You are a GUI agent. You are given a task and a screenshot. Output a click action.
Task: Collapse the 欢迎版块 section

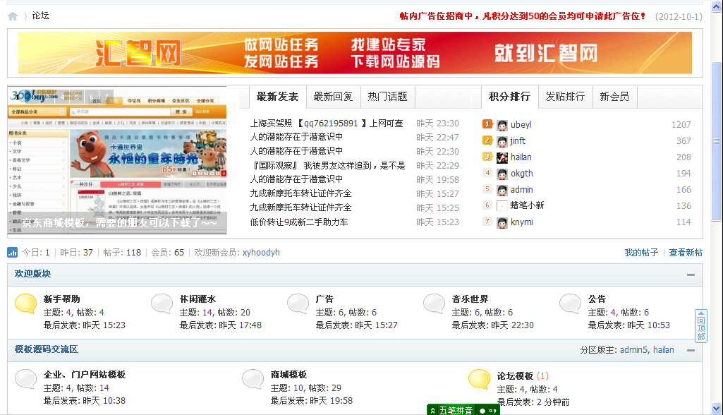(691, 275)
